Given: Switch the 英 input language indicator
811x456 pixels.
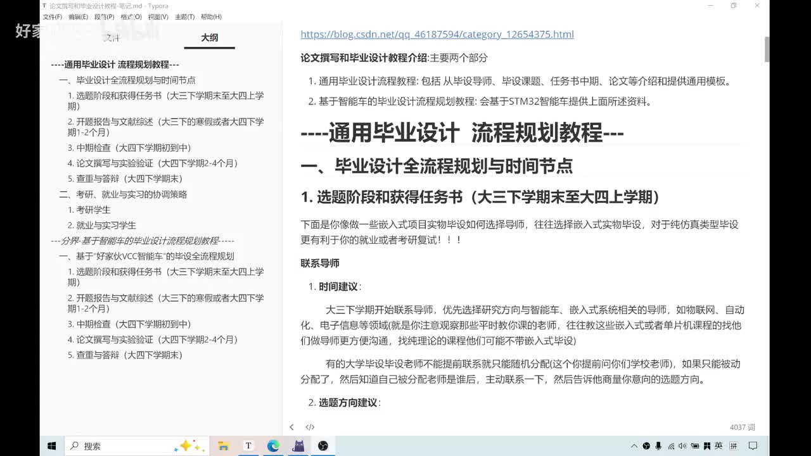Looking at the screenshot, I should point(718,446).
